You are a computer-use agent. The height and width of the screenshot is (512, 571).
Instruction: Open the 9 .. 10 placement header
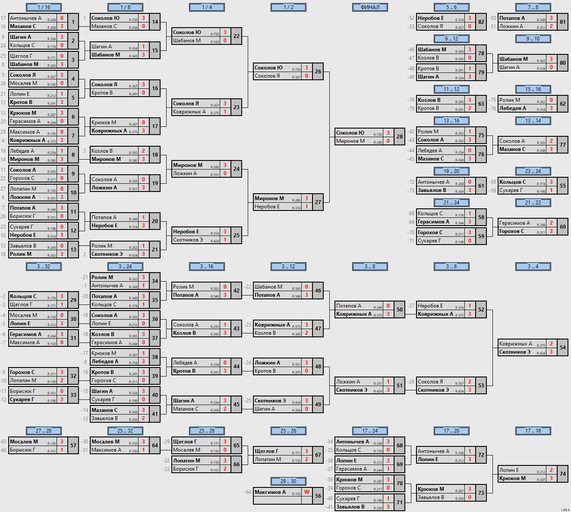tap(533, 38)
